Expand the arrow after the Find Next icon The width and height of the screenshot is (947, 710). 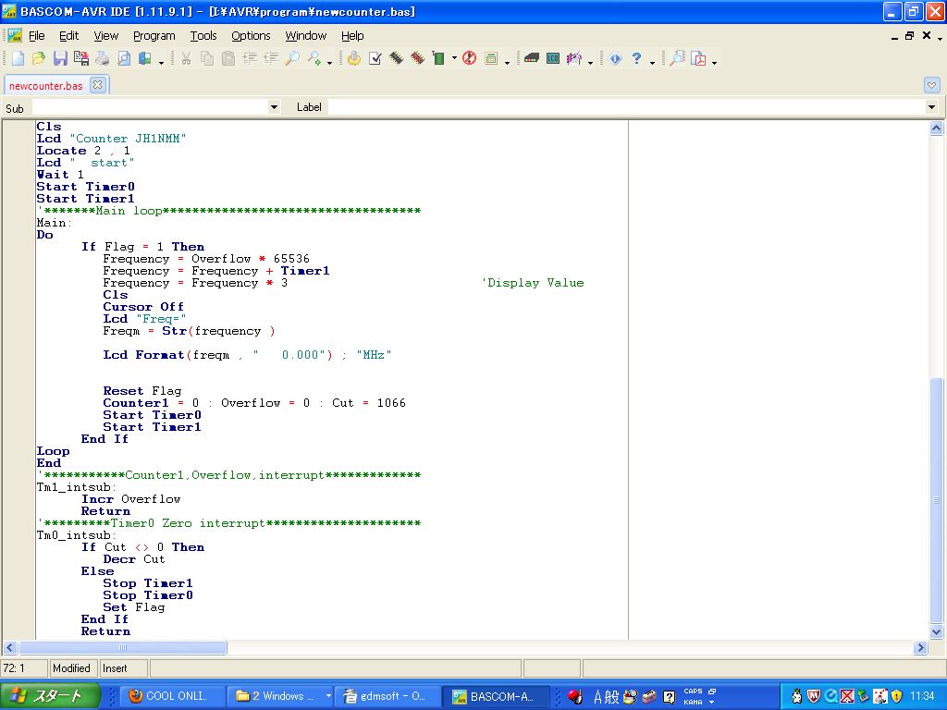coord(330,62)
